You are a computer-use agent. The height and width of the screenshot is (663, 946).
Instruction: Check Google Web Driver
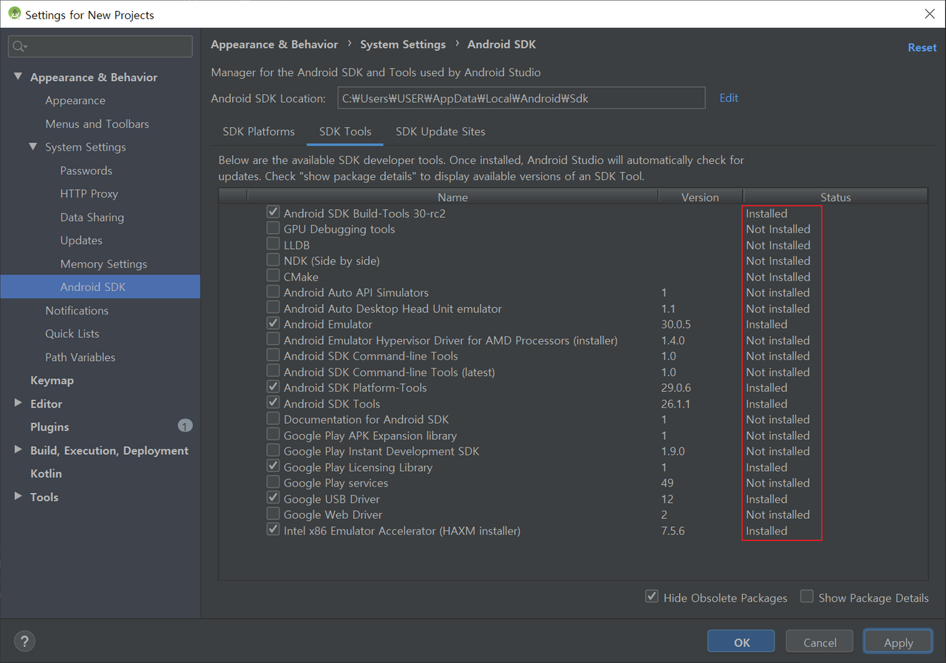(273, 515)
